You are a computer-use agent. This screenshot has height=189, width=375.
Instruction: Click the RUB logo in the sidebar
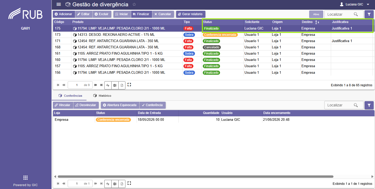(x=26, y=14)
